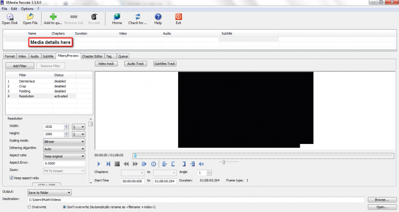Set end marker with right bracket icon
399x212 pixels.
coord(184,164)
